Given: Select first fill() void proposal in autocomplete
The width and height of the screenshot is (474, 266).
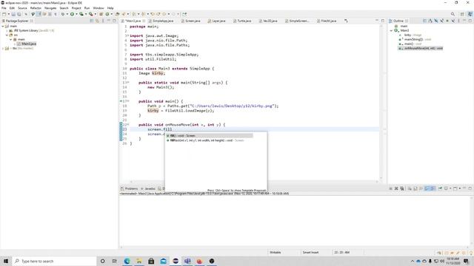Looking at the screenshot, I should (x=209, y=136).
